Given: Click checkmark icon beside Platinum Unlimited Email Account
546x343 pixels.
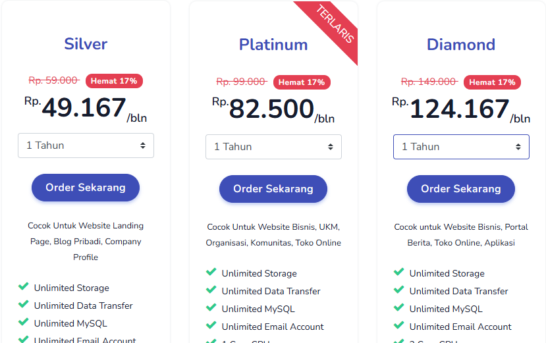Looking at the screenshot, I should click(x=211, y=325).
